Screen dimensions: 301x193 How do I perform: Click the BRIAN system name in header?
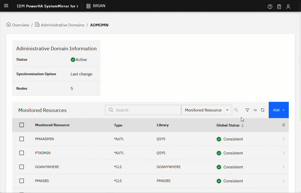[99, 6]
